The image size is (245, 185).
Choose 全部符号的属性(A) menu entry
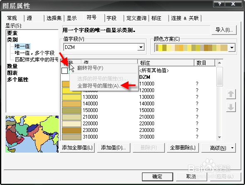(x=100, y=86)
